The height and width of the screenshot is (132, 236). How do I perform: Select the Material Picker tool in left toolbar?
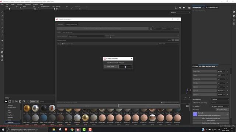(x=2, y=35)
